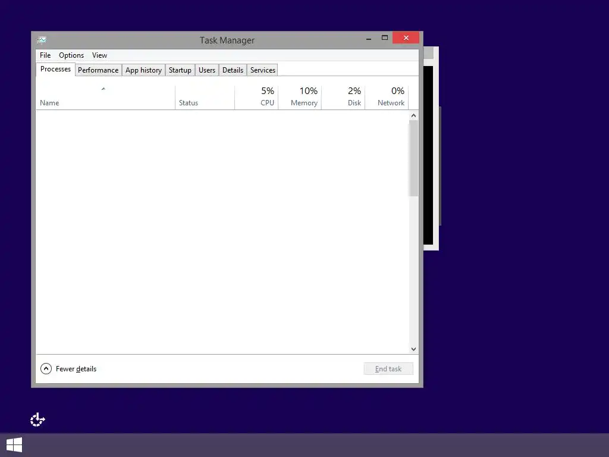Click the desktop download shortcut icon

(37, 420)
